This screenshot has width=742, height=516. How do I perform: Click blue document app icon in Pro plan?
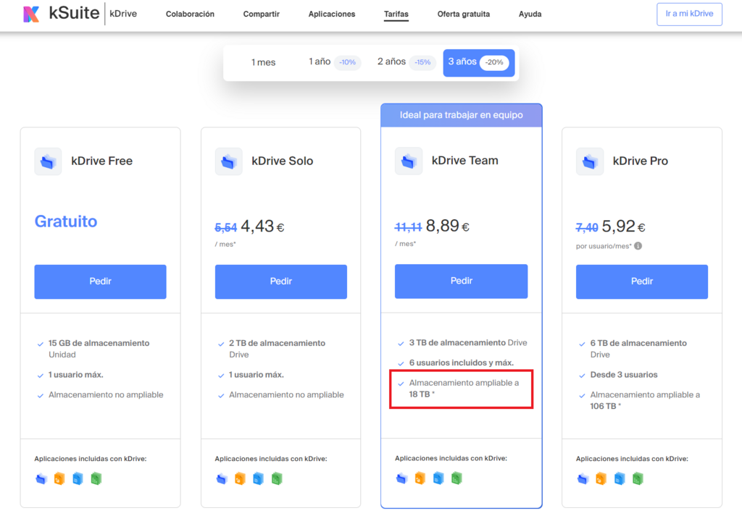(620, 478)
